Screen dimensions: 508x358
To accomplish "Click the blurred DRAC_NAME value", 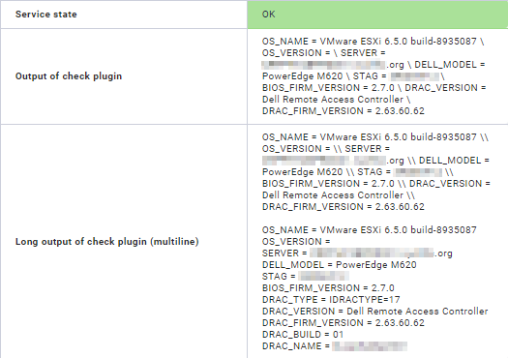I will click(x=370, y=346).
